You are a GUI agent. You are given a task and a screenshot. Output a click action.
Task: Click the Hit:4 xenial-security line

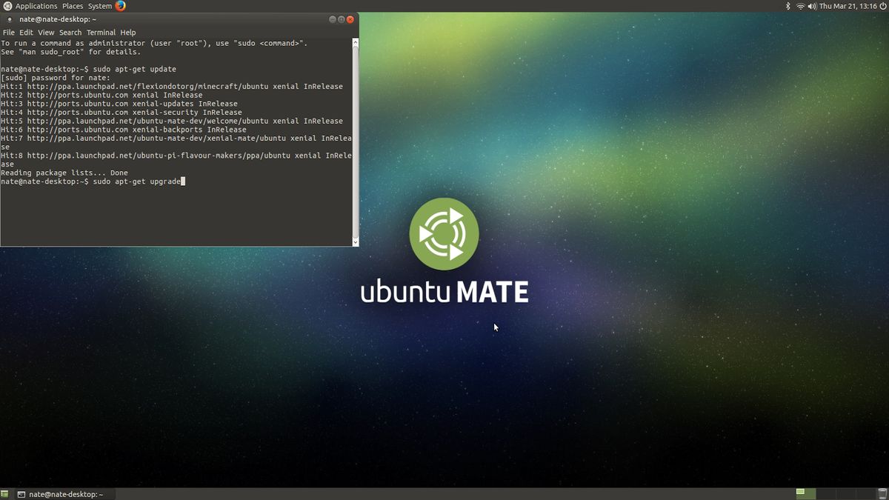121,113
